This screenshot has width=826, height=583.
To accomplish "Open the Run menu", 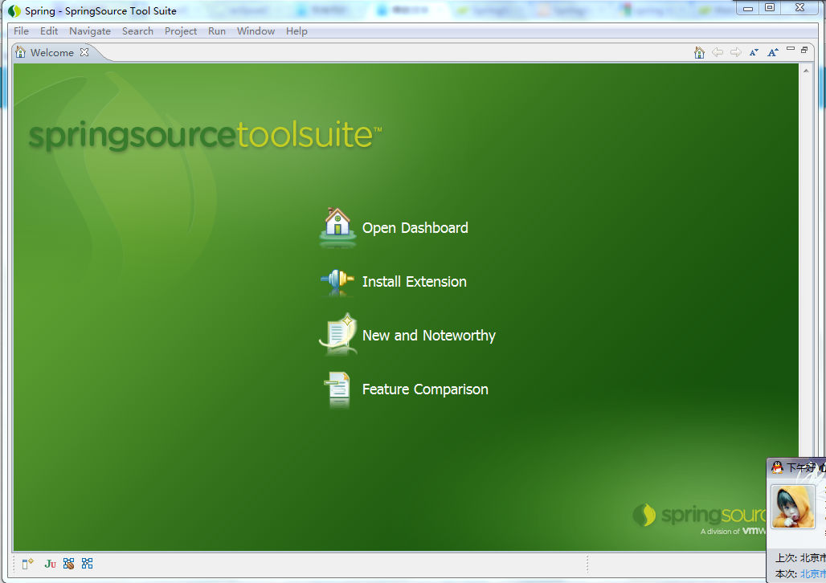I will pos(216,31).
